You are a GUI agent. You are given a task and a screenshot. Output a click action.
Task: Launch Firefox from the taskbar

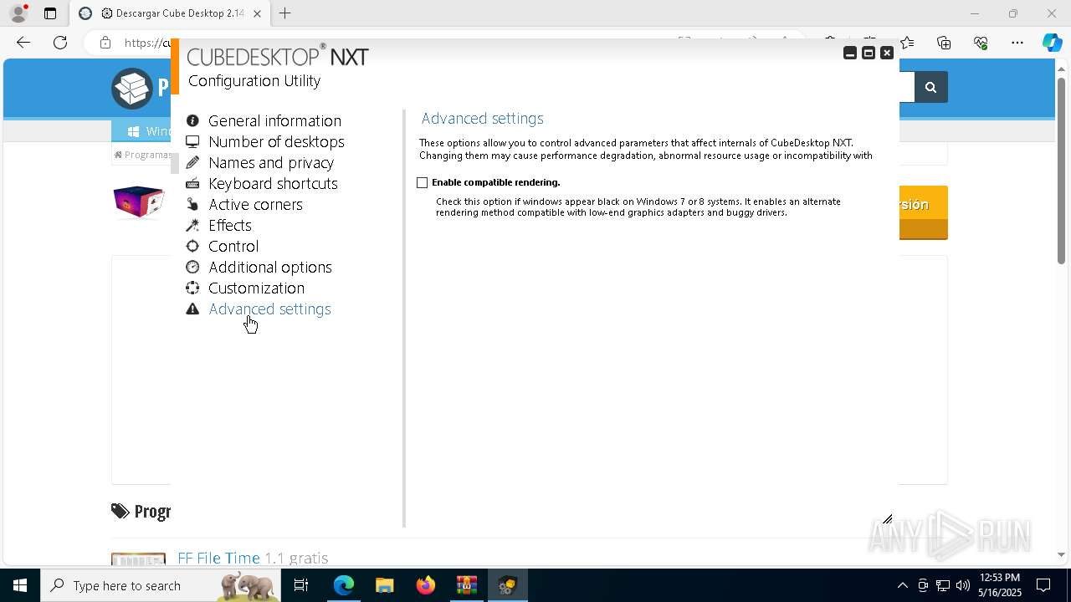[425, 585]
